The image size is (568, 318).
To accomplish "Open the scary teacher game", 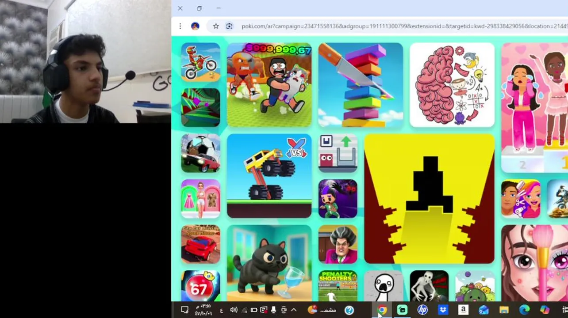I will [338, 244].
